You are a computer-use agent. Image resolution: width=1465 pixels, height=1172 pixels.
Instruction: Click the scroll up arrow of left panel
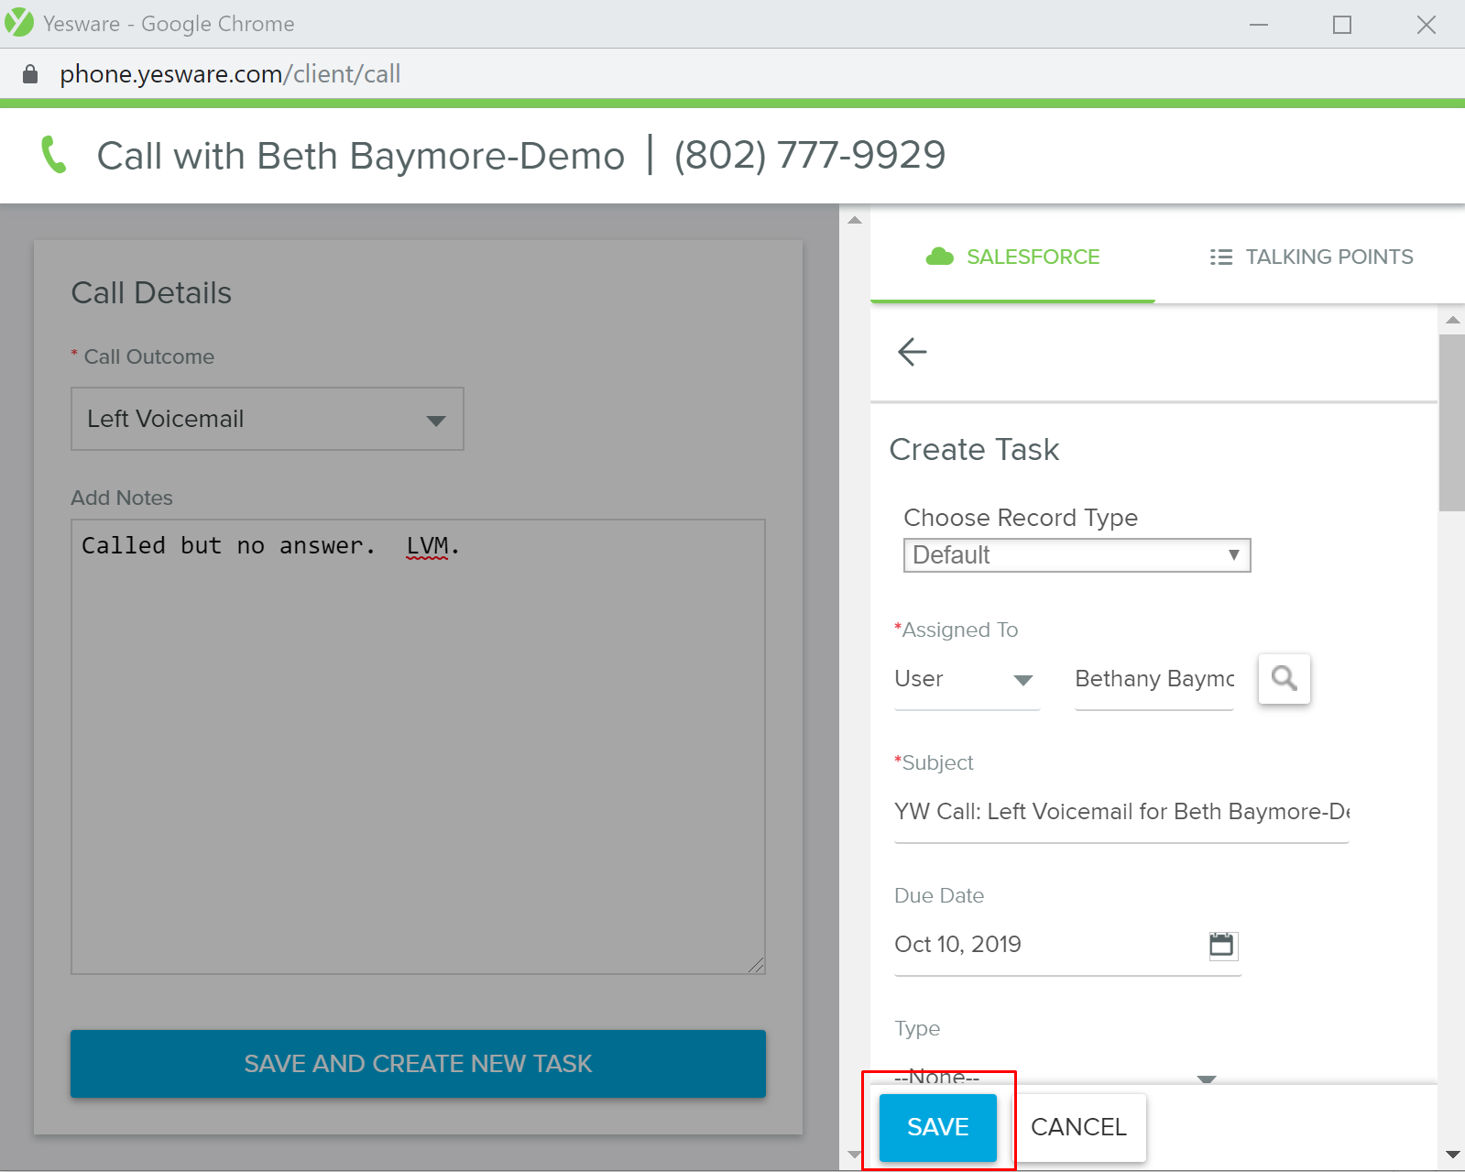click(854, 220)
